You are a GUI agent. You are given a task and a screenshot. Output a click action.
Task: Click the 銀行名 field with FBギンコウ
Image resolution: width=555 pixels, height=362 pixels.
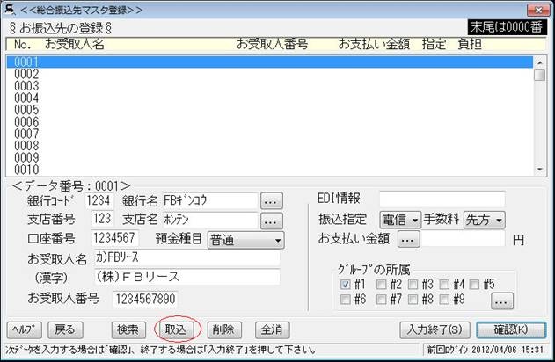(210, 201)
